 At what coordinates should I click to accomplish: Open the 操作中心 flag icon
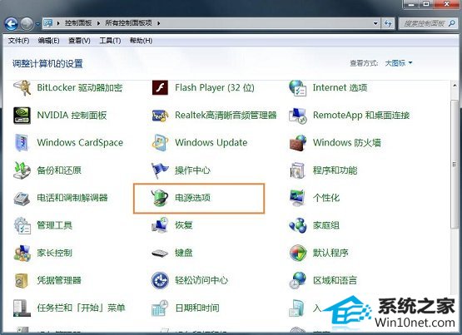point(160,170)
